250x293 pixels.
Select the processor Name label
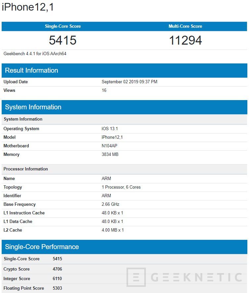pyautogui.click(x=9, y=179)
